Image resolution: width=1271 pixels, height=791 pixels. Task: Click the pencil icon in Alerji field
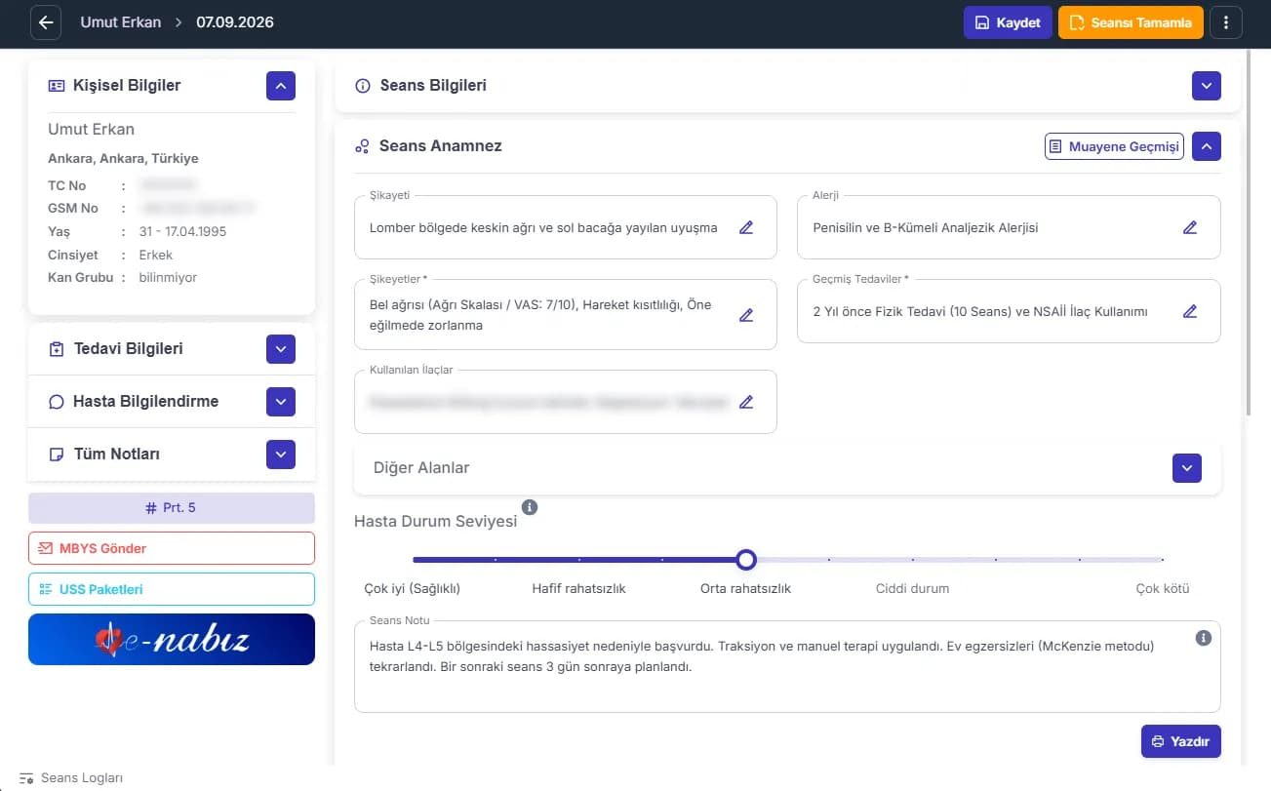point(1190,227)
